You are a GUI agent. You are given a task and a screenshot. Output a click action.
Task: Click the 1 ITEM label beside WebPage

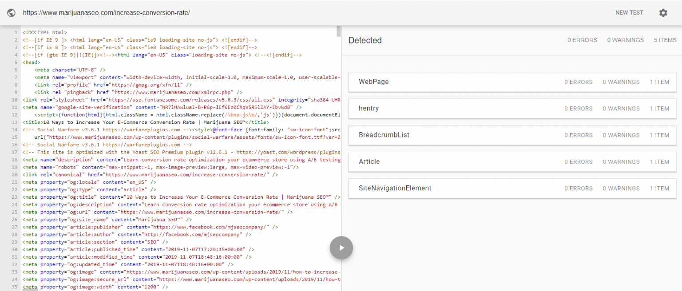click(660, 82)
